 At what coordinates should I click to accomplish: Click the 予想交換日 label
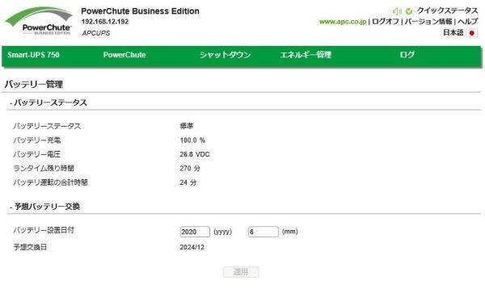tap(30, 247)
